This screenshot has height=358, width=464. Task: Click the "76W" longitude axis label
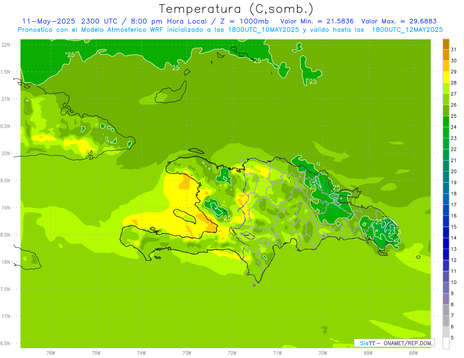[51, 353]
